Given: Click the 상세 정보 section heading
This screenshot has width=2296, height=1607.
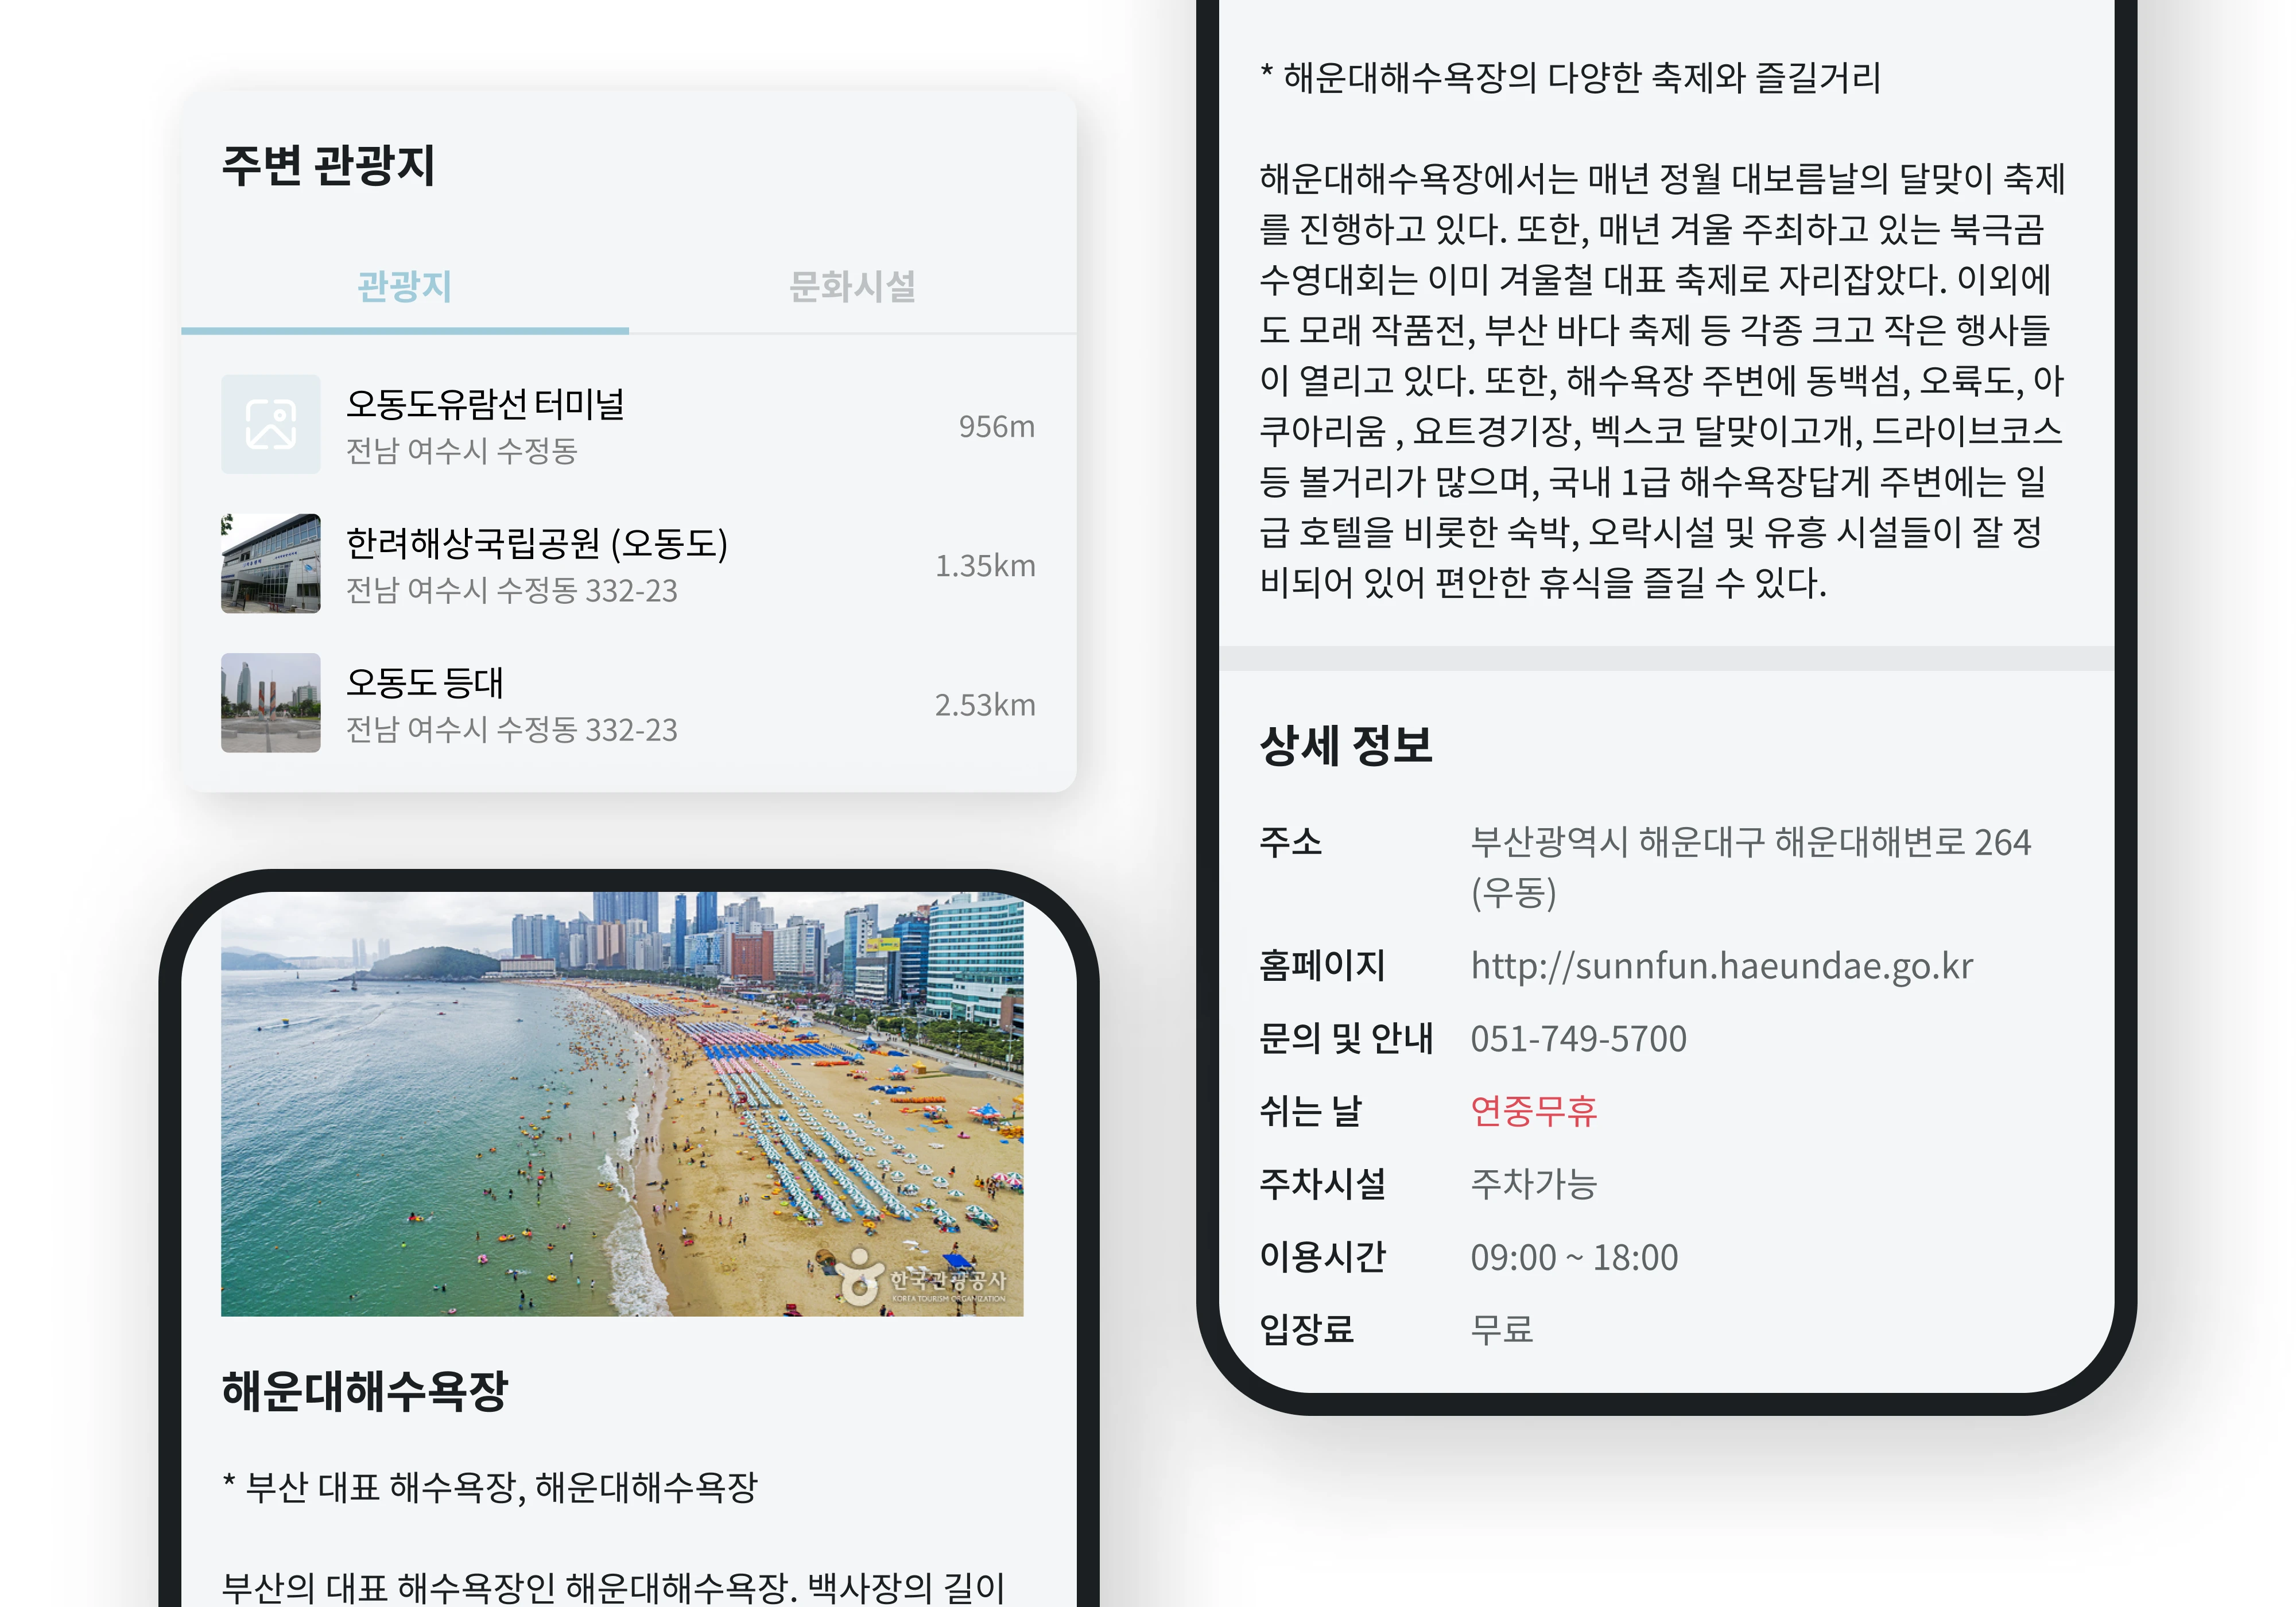Looking at the screenshot, I should click(1346, 746).
